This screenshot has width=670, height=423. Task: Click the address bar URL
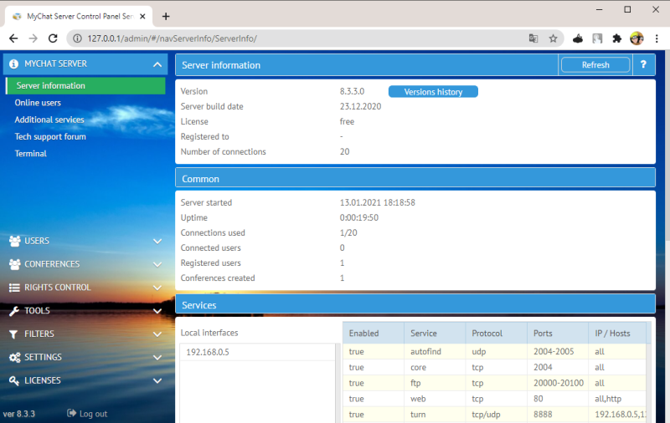[x=172, y=38]
